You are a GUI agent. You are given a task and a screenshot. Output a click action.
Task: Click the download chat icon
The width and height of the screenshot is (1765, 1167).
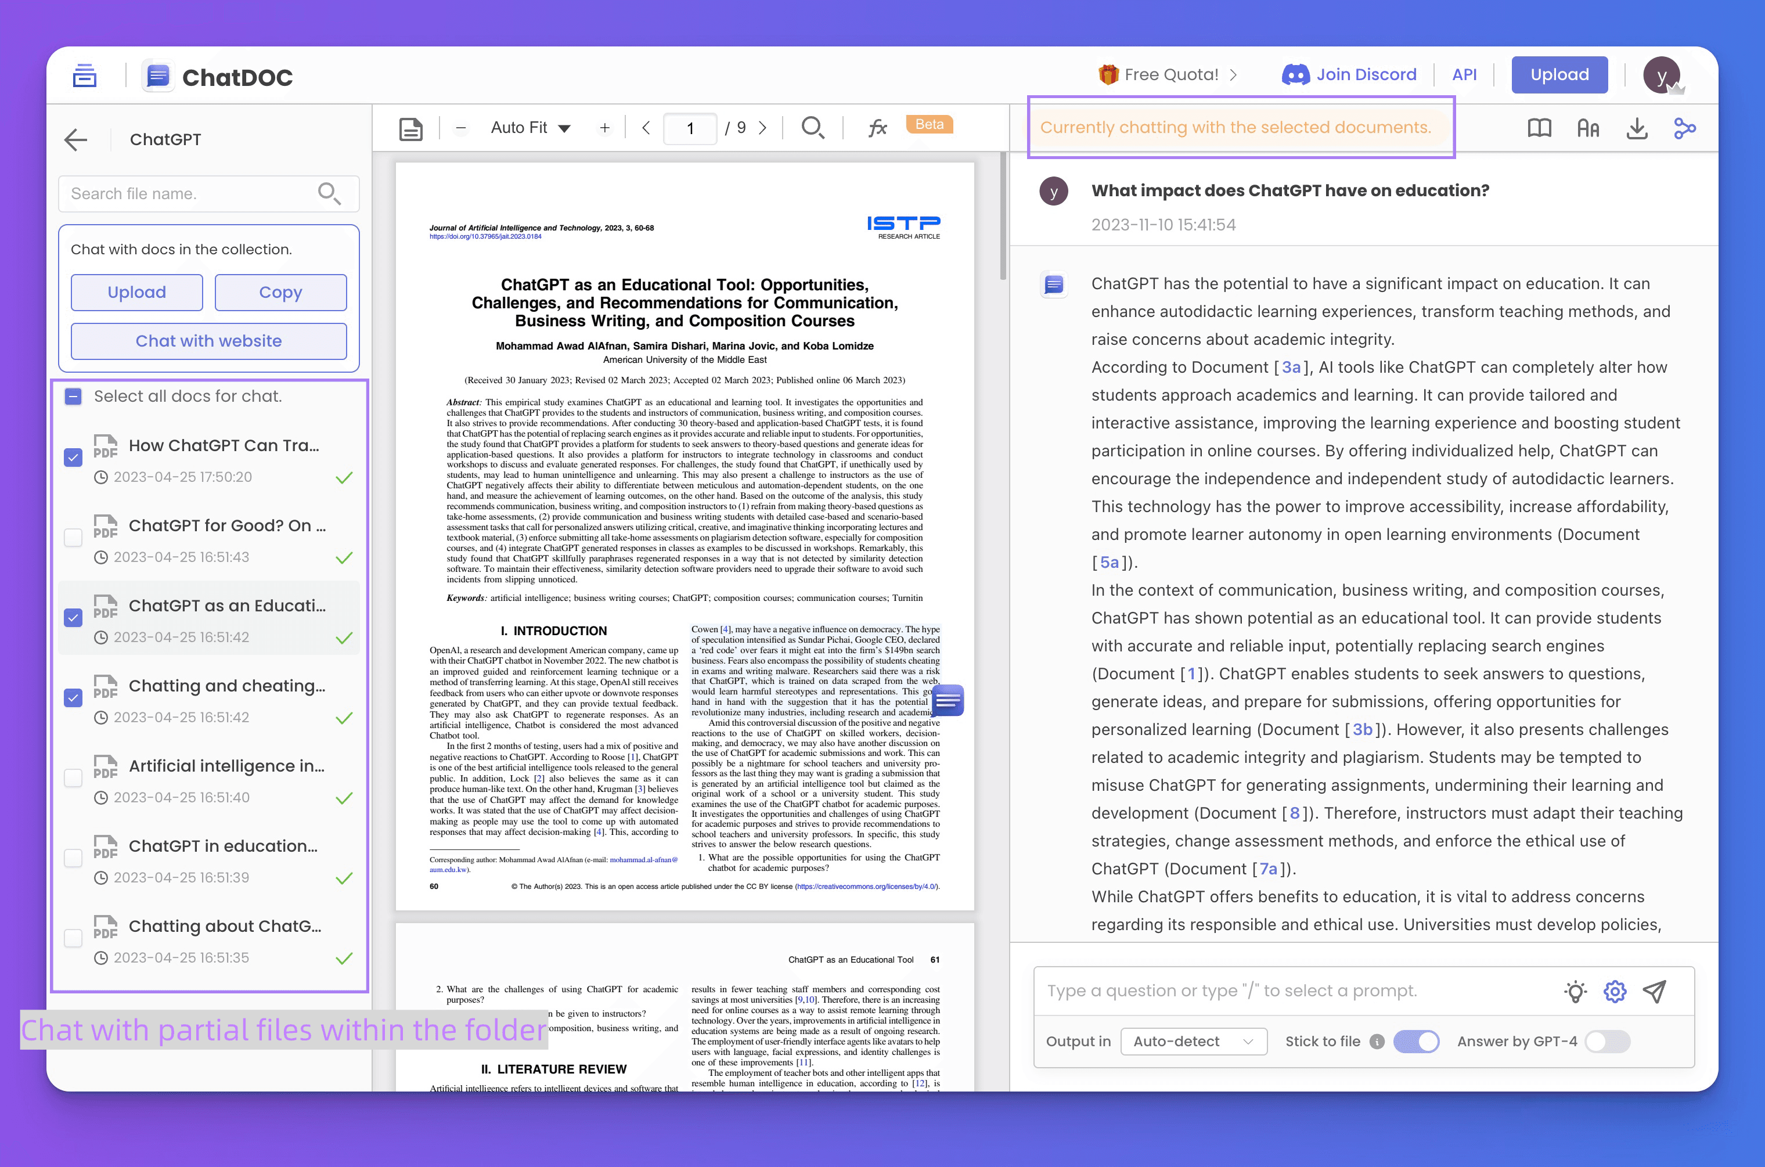click(1636, 129)
